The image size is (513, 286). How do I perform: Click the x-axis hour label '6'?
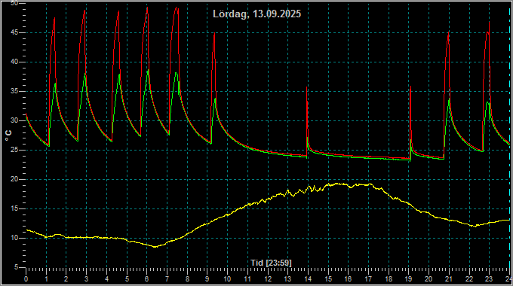pyautogui.click(x=146, y=279)
